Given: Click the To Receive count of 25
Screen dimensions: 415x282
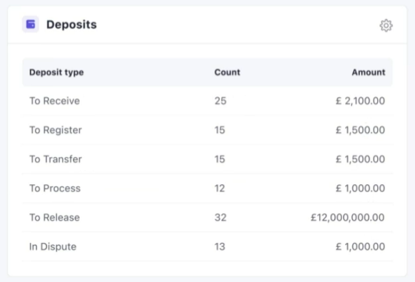Looking at the screenshot, I should pos(221,101).
